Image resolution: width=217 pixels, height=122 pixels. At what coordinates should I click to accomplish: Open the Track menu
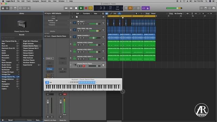point(28,1)
